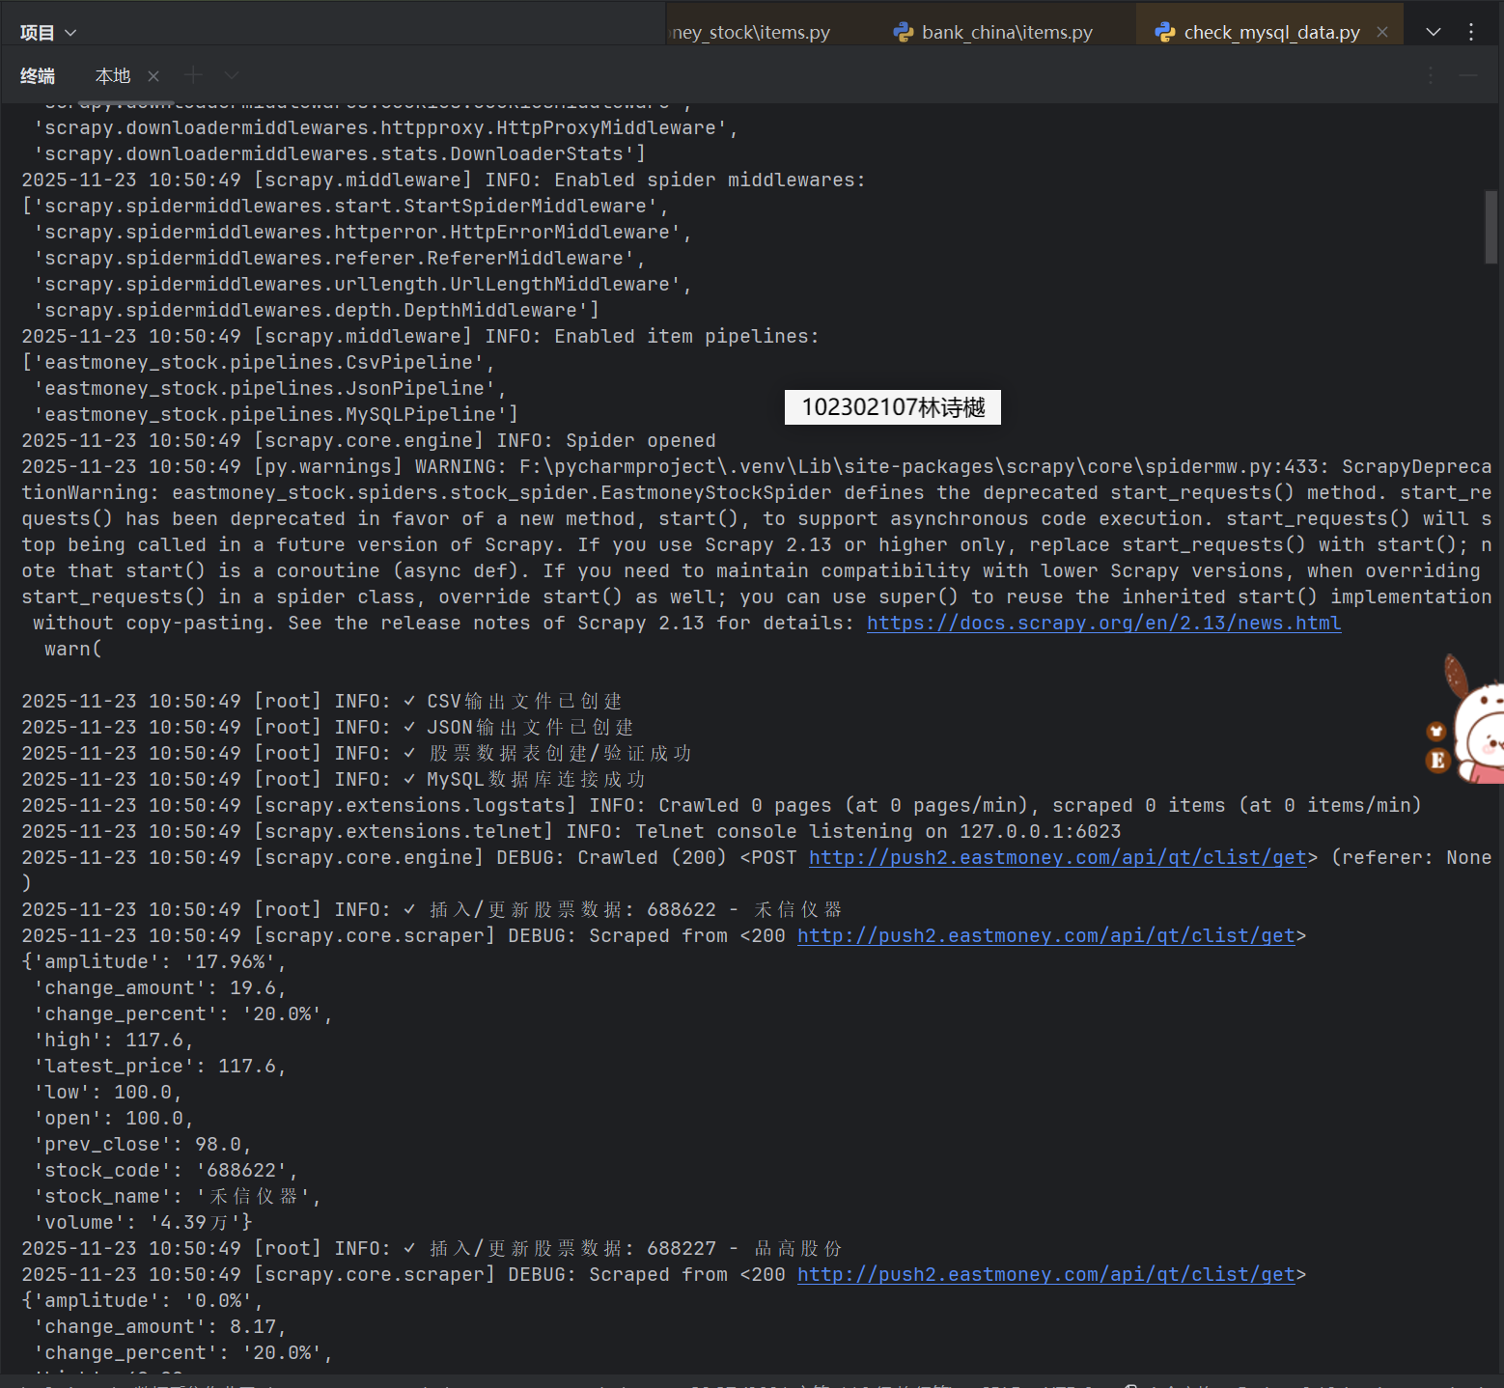Image resolution: width=1504 pixels, height=1388 pixels.
Task: Click the 'high': 117.6 output line
Action: click(x=113, y=1040)
